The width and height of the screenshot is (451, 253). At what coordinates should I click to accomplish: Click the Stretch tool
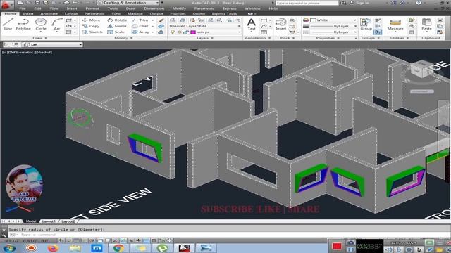pos(92,32)
